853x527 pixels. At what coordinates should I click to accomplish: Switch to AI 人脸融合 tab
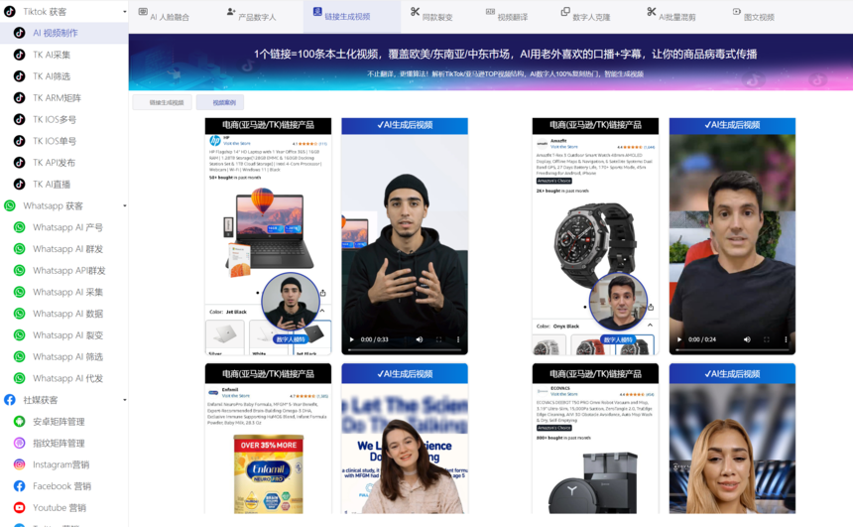[x=164, y=16]
